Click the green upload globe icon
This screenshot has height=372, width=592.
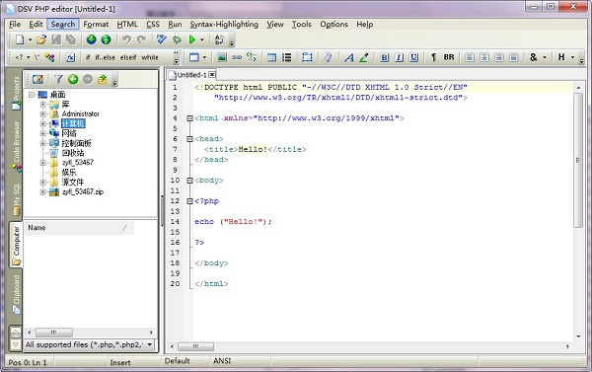tap(107, 39)
